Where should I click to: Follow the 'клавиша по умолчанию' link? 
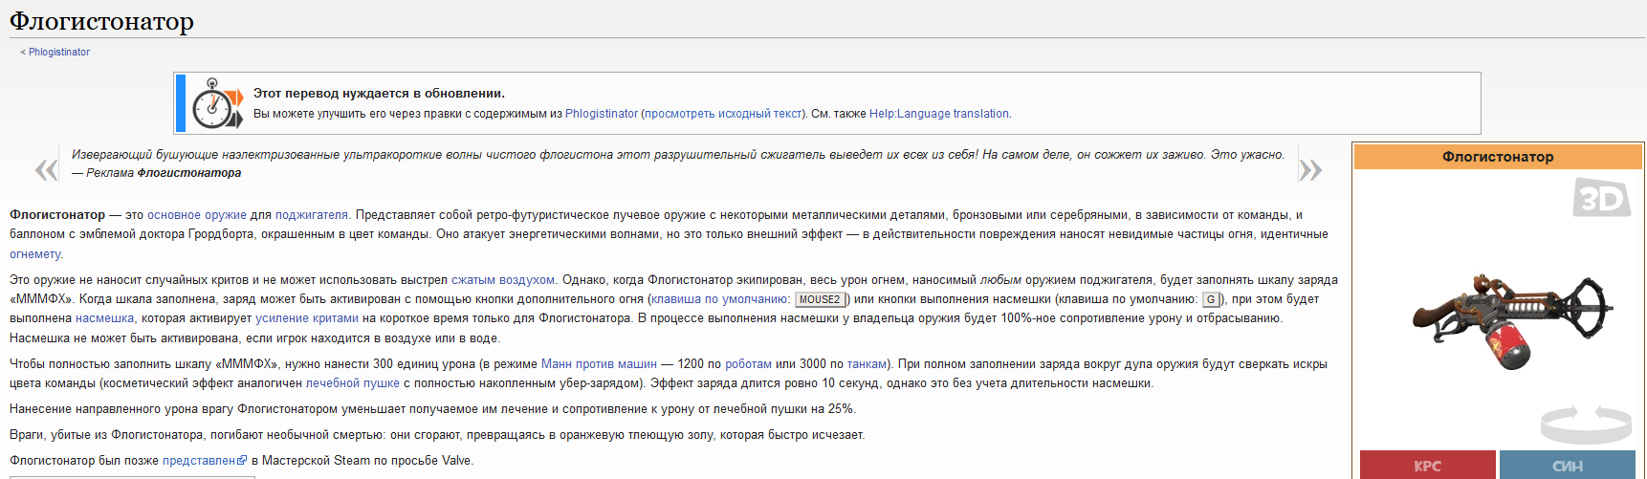(x=719, y=299)
